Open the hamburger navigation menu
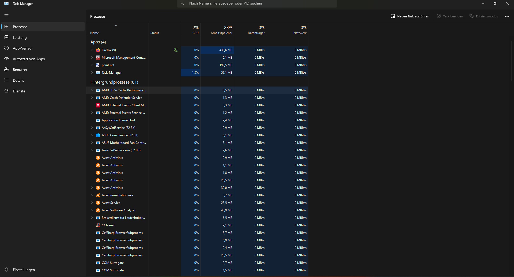The height and width of the screenshot is (277, 514). click(x=6, y=16)
